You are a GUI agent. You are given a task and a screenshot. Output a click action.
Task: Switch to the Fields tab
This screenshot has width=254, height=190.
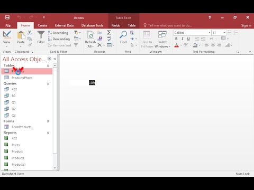pos(115,25)
